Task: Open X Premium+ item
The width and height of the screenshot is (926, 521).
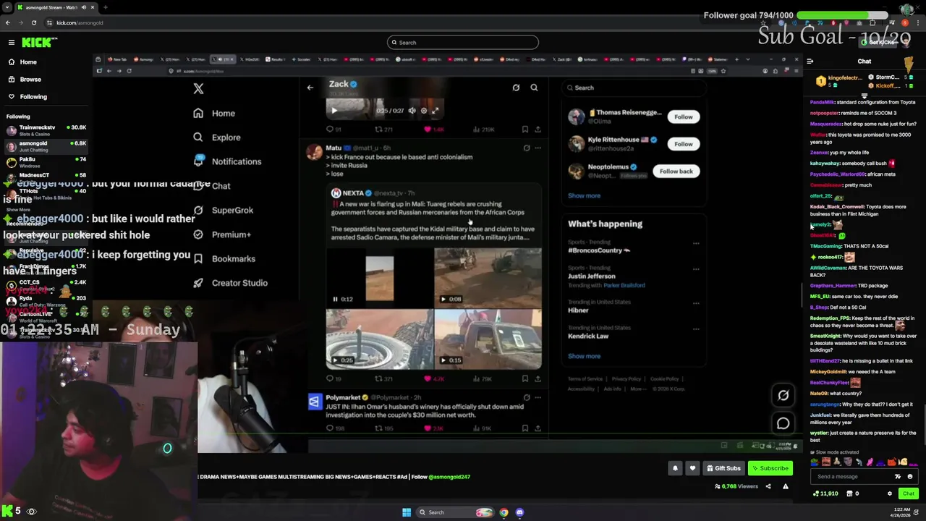Action: pos(222,234)
